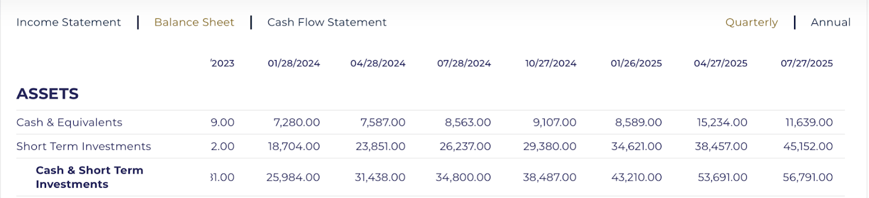Click the ASSETS section heading

(x=47, y=94)
